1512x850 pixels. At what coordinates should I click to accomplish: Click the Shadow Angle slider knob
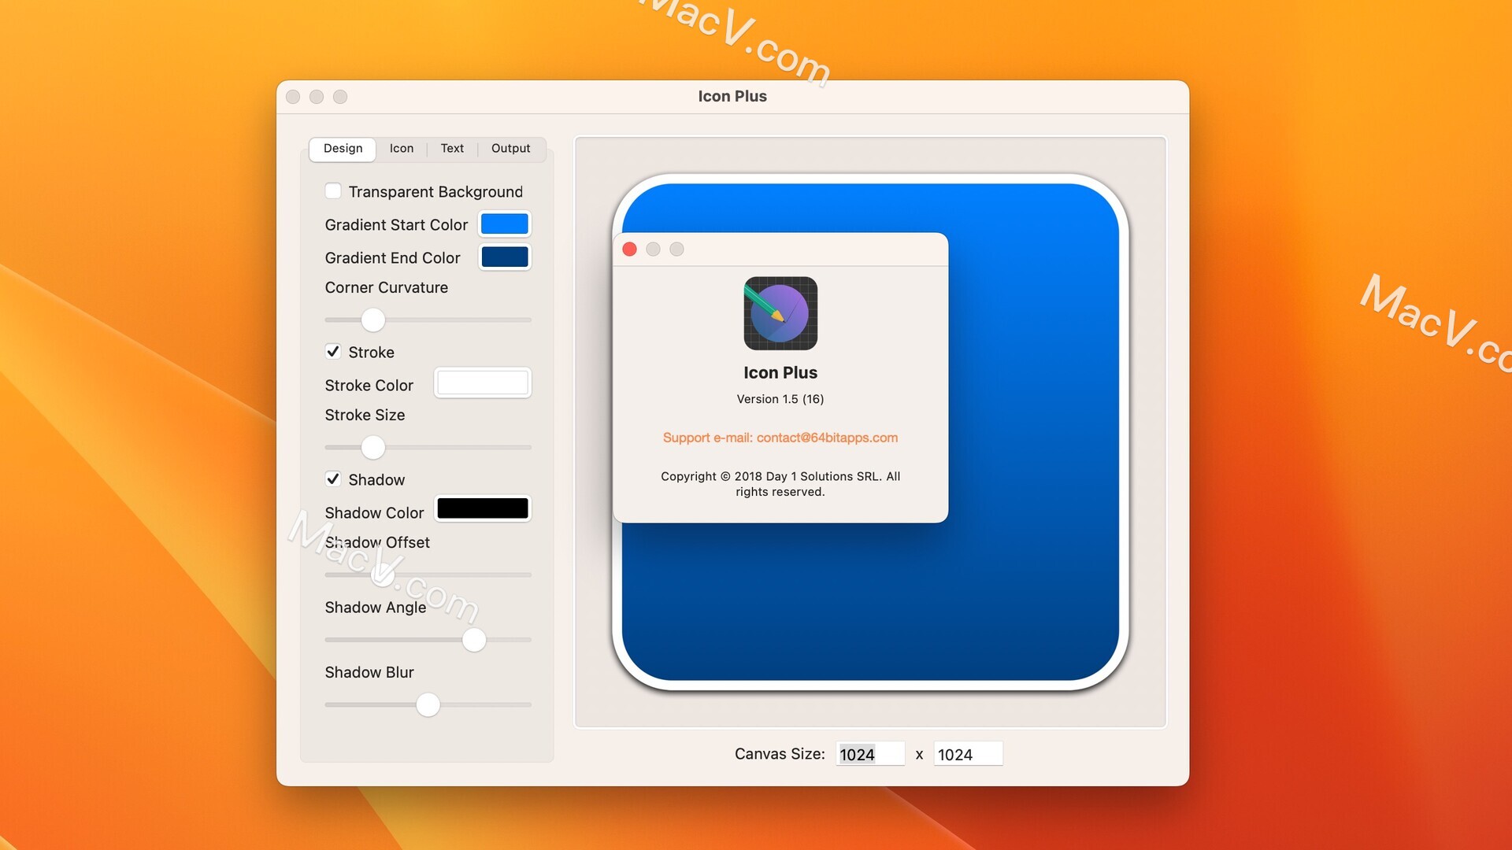[474, 640]
